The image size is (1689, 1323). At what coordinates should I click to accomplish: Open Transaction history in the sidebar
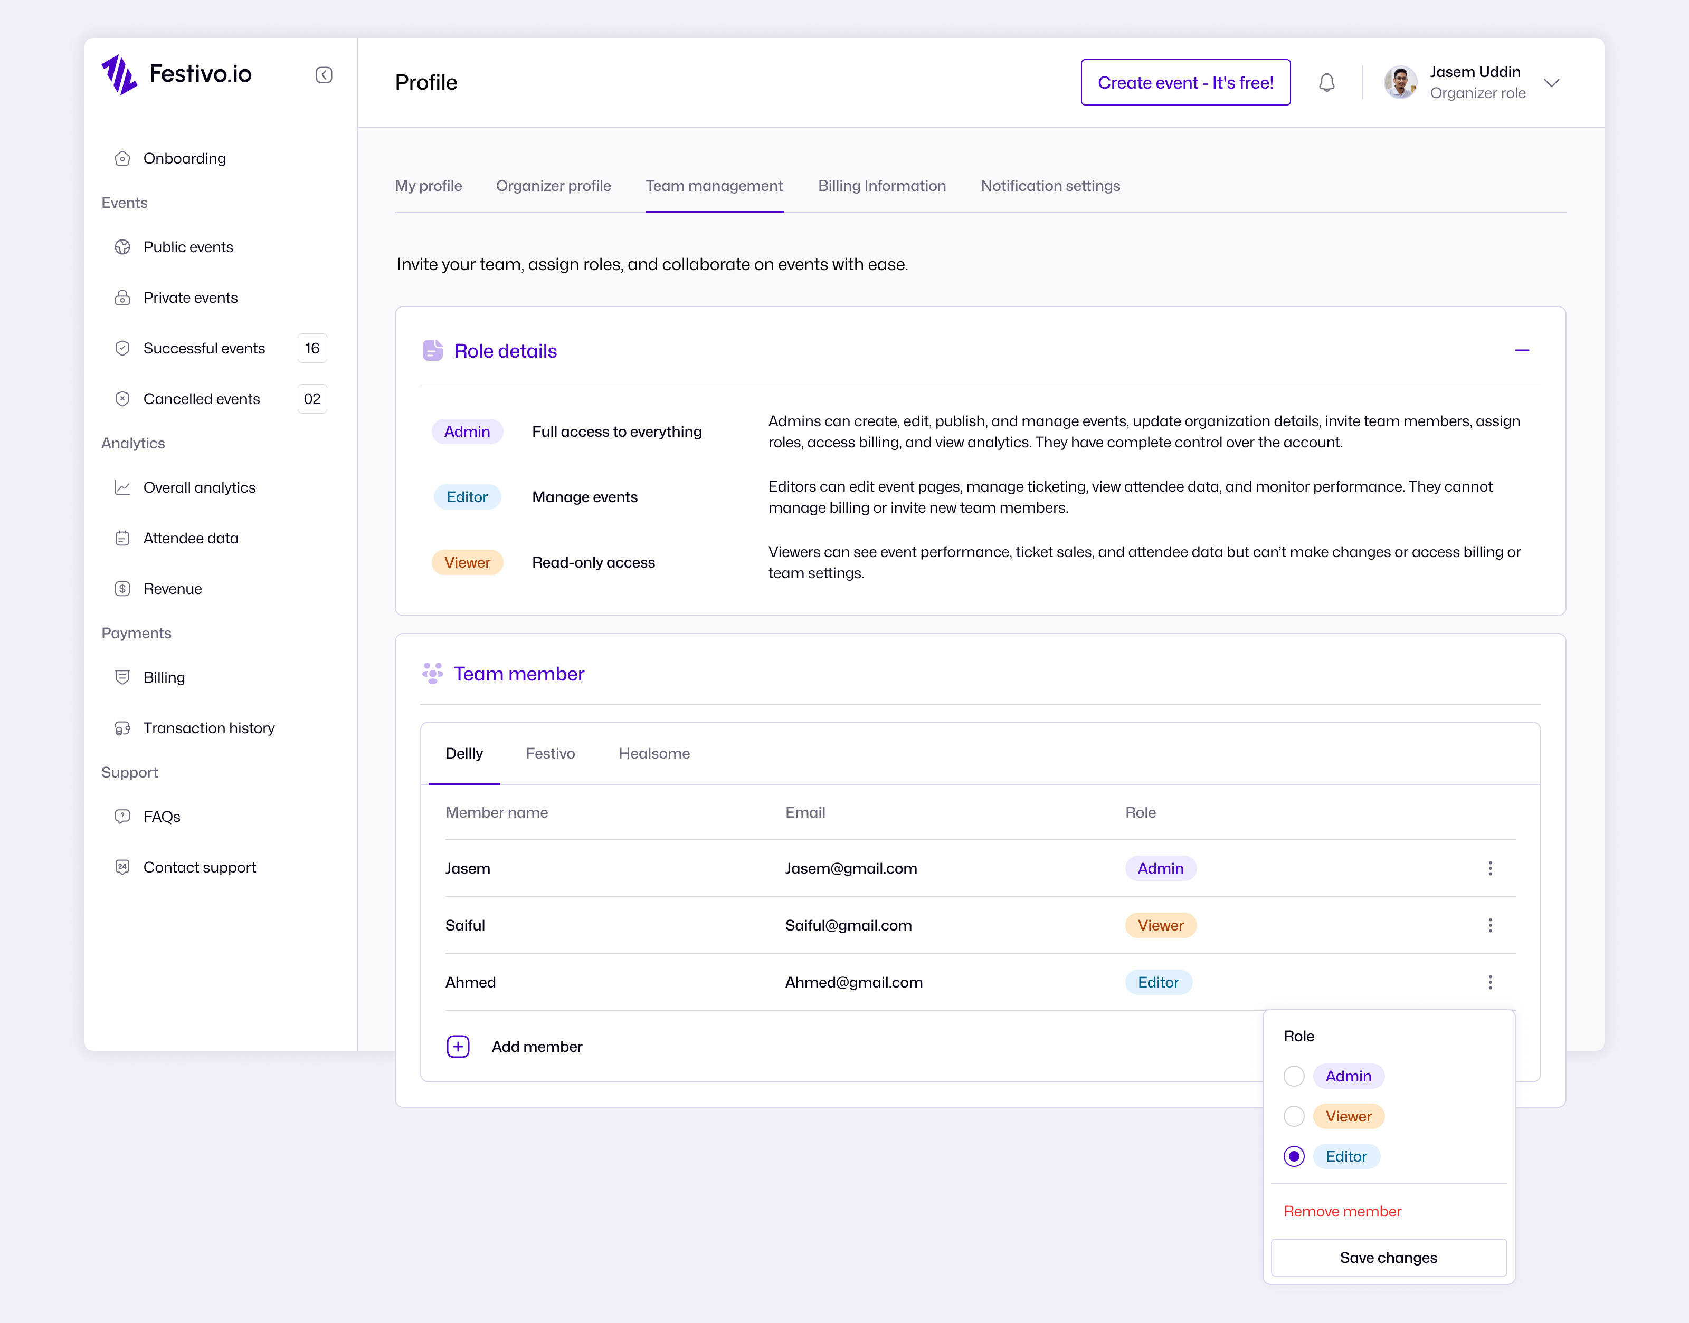(x=208, y=727)
